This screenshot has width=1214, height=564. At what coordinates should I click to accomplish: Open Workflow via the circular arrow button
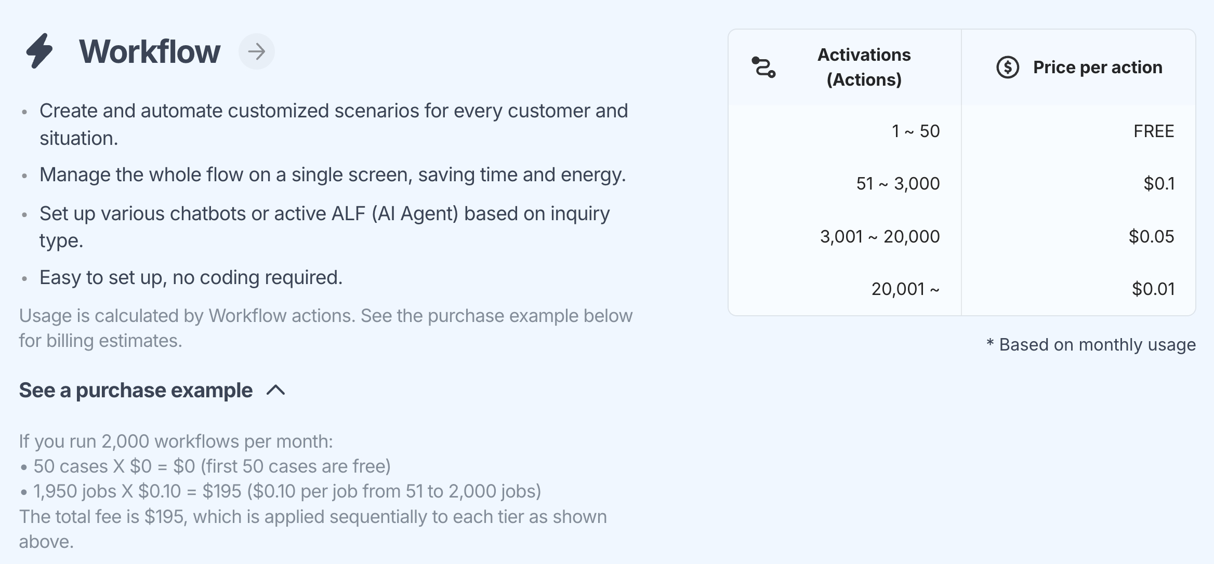(256, 51)
